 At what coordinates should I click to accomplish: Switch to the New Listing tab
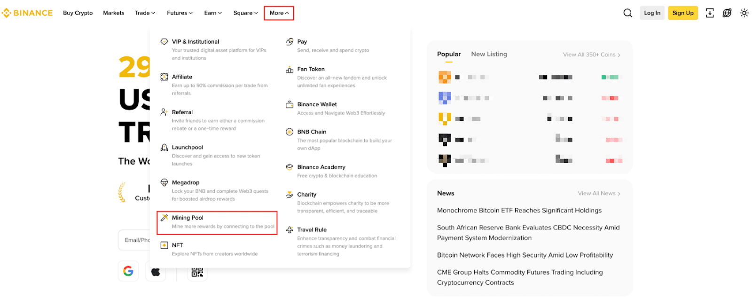click(x=489, y=54)
